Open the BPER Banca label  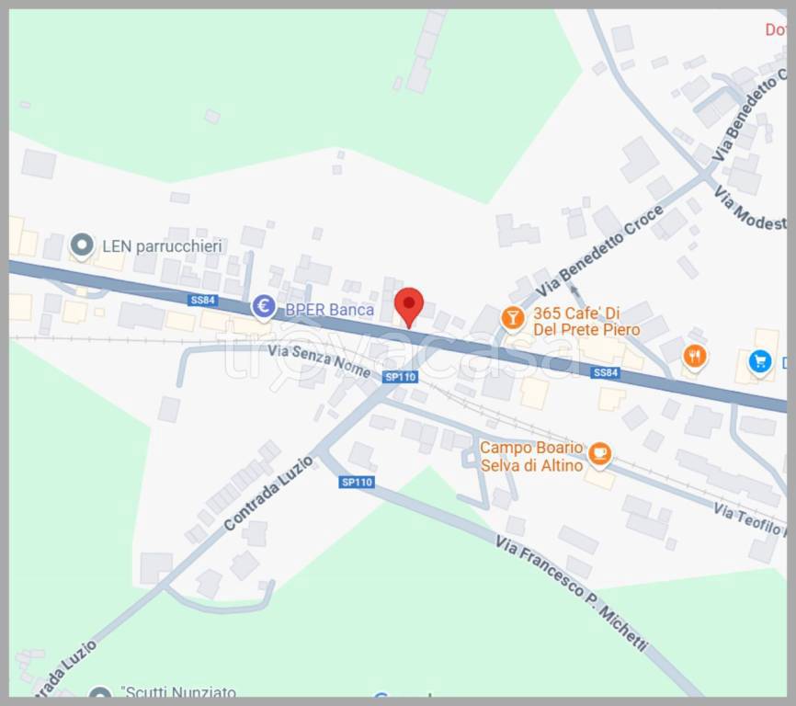[x=329, y=310]
